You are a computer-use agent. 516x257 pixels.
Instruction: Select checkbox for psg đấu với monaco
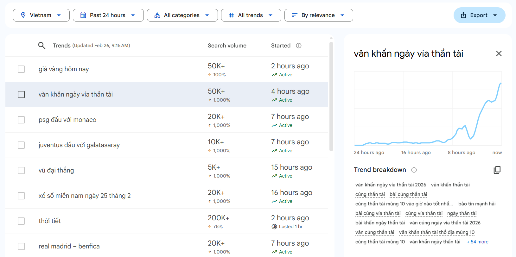pyautogui.click(x=21, y=120)
